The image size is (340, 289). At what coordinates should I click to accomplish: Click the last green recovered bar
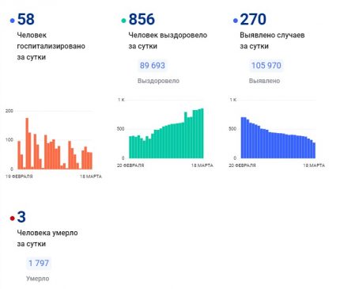202,133
